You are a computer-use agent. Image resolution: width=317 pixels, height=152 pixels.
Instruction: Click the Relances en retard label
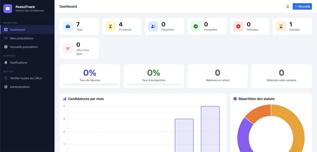(x=218, y=80)
